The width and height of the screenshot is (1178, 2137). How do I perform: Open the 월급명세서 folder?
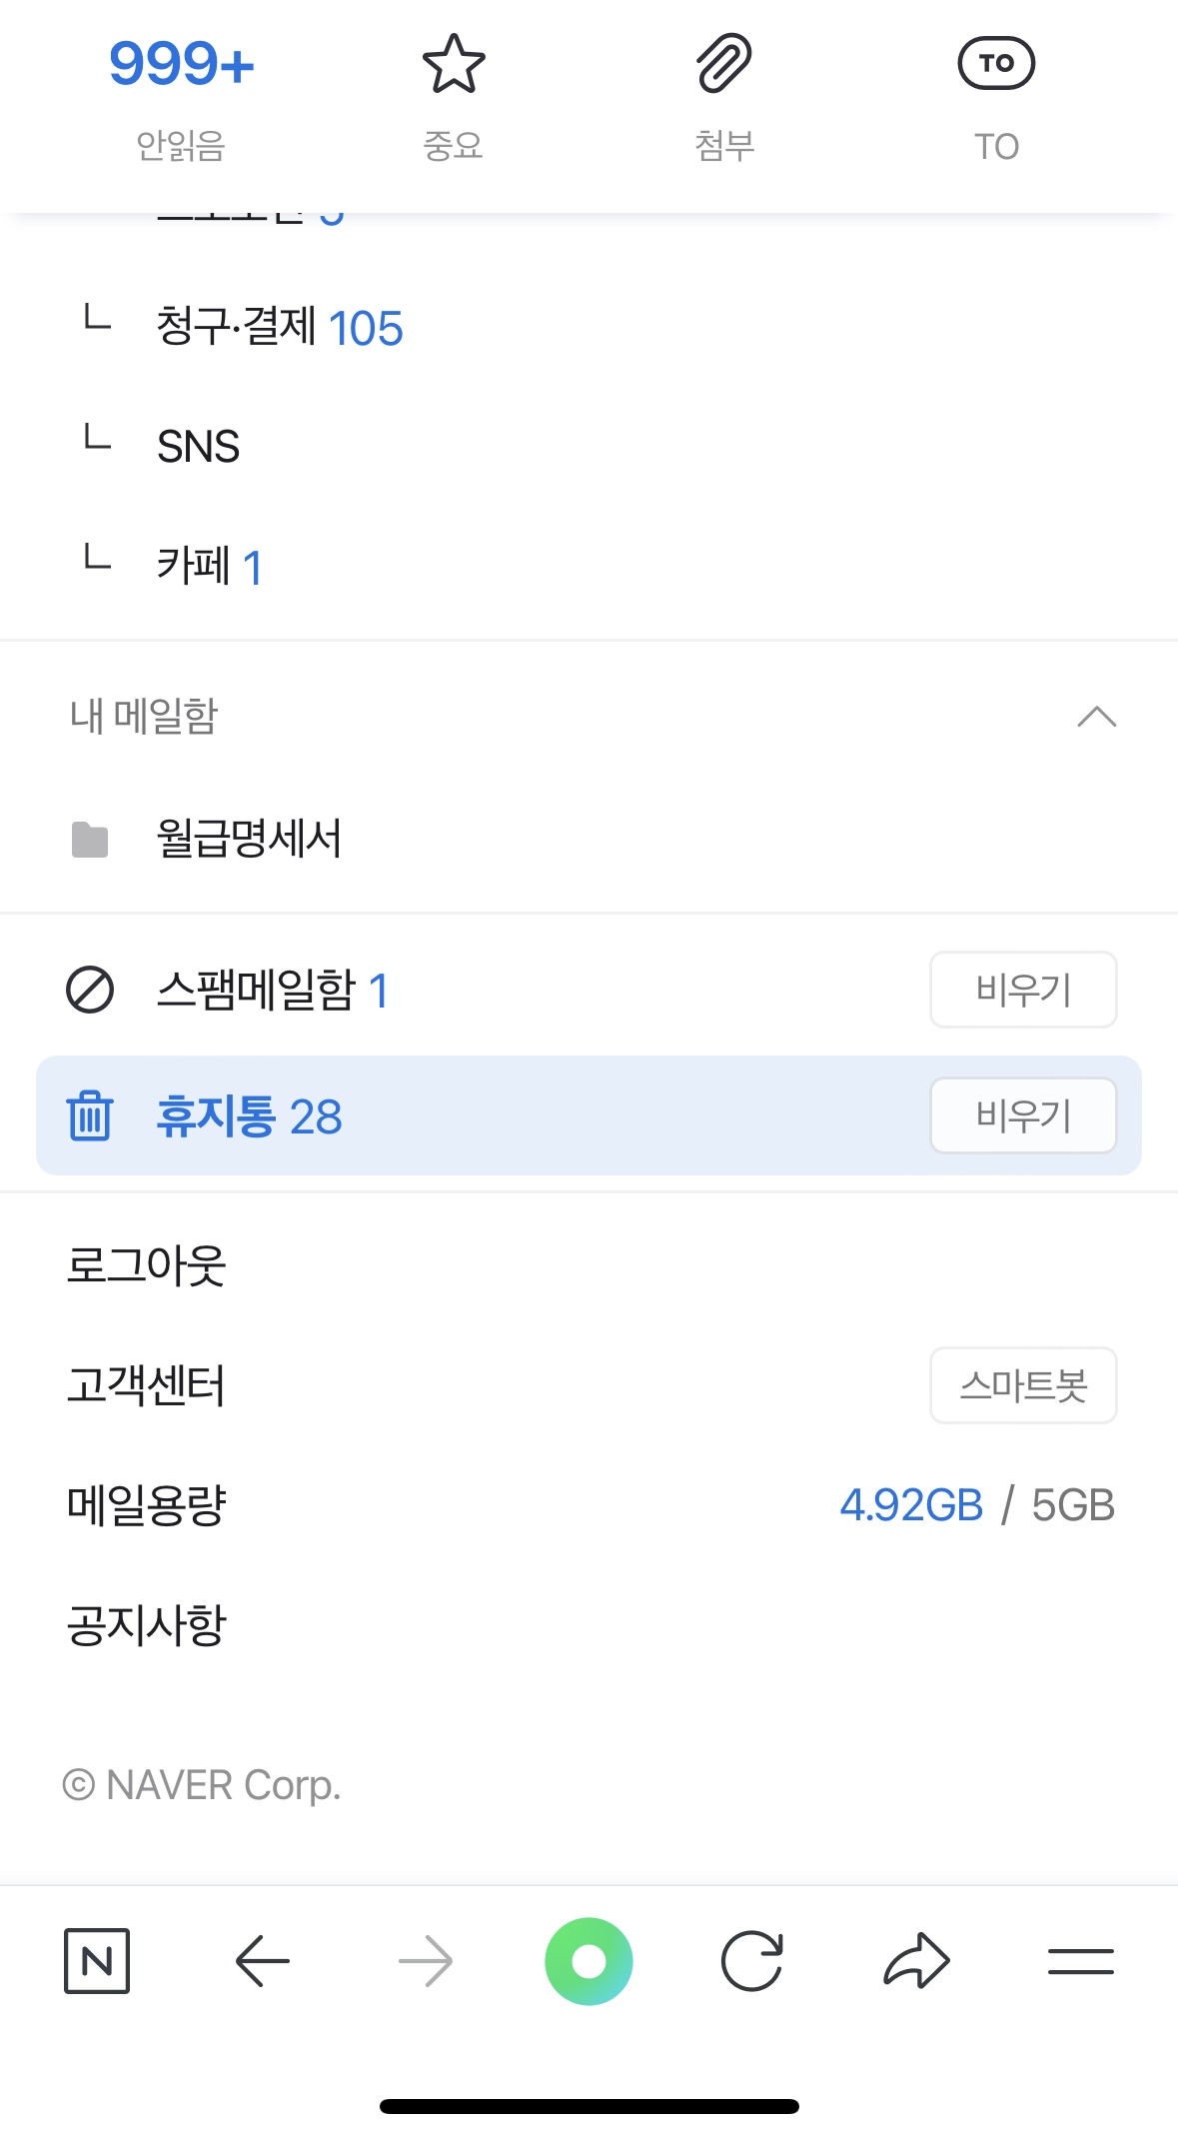click(249, 839)
